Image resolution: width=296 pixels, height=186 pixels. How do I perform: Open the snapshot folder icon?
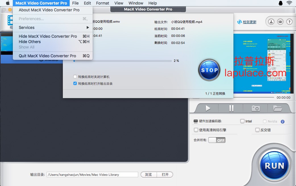tap(278, 108)
